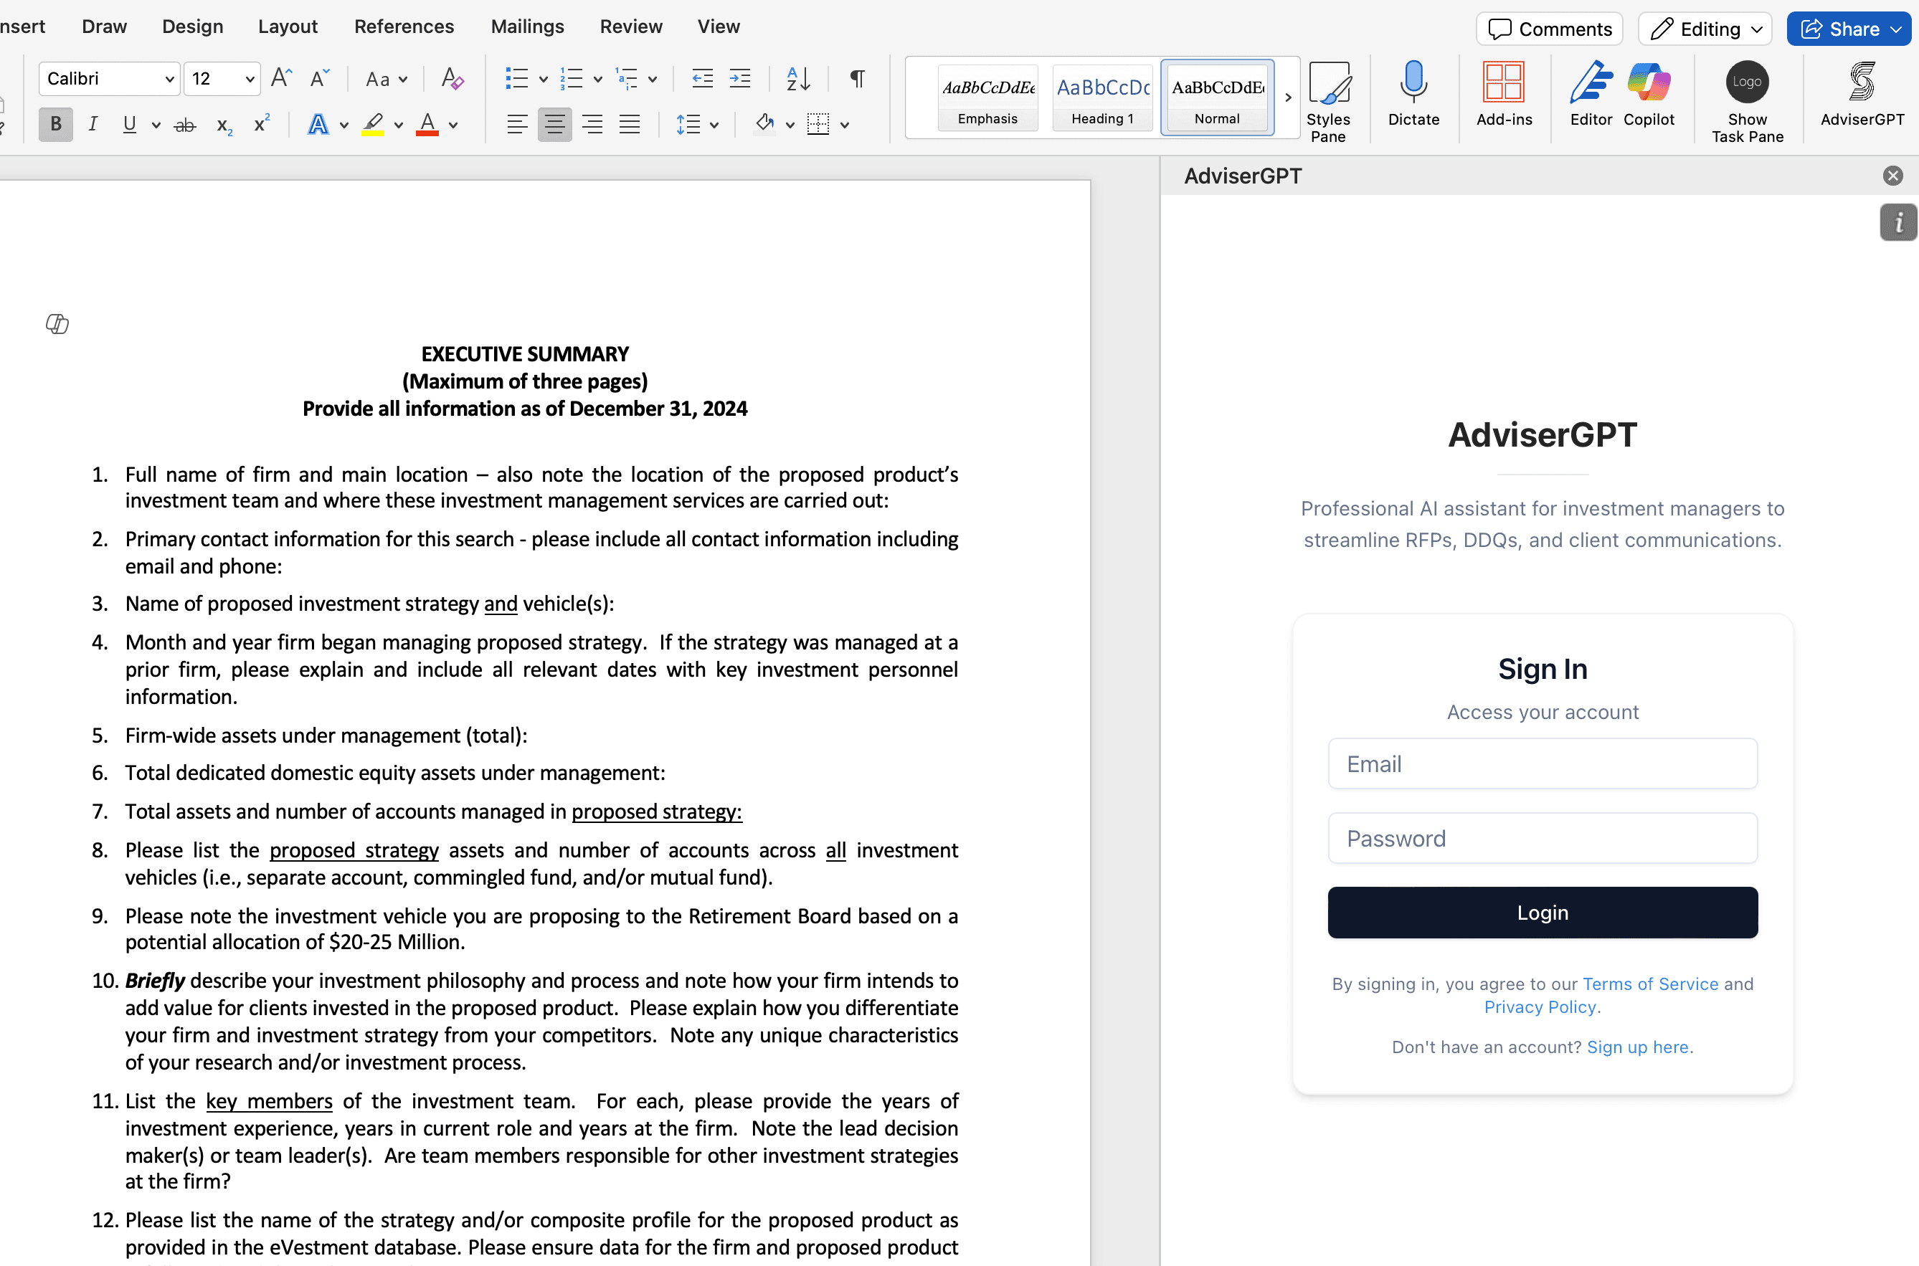Apply bulleted list
This screenshot has width=1919, height=1266.
coord(516,78)
